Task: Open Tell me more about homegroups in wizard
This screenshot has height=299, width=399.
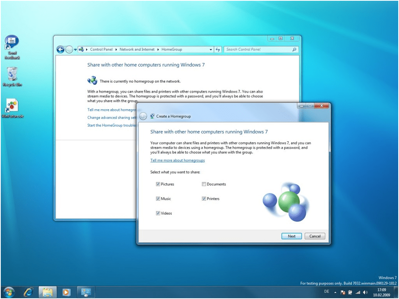Action: click(178, 160)
